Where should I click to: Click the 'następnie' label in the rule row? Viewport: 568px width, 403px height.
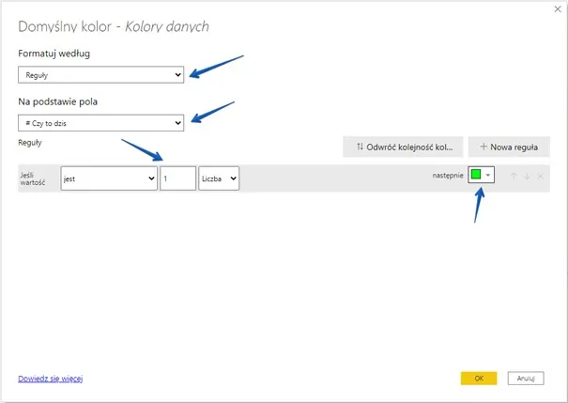tap(445, 177)
